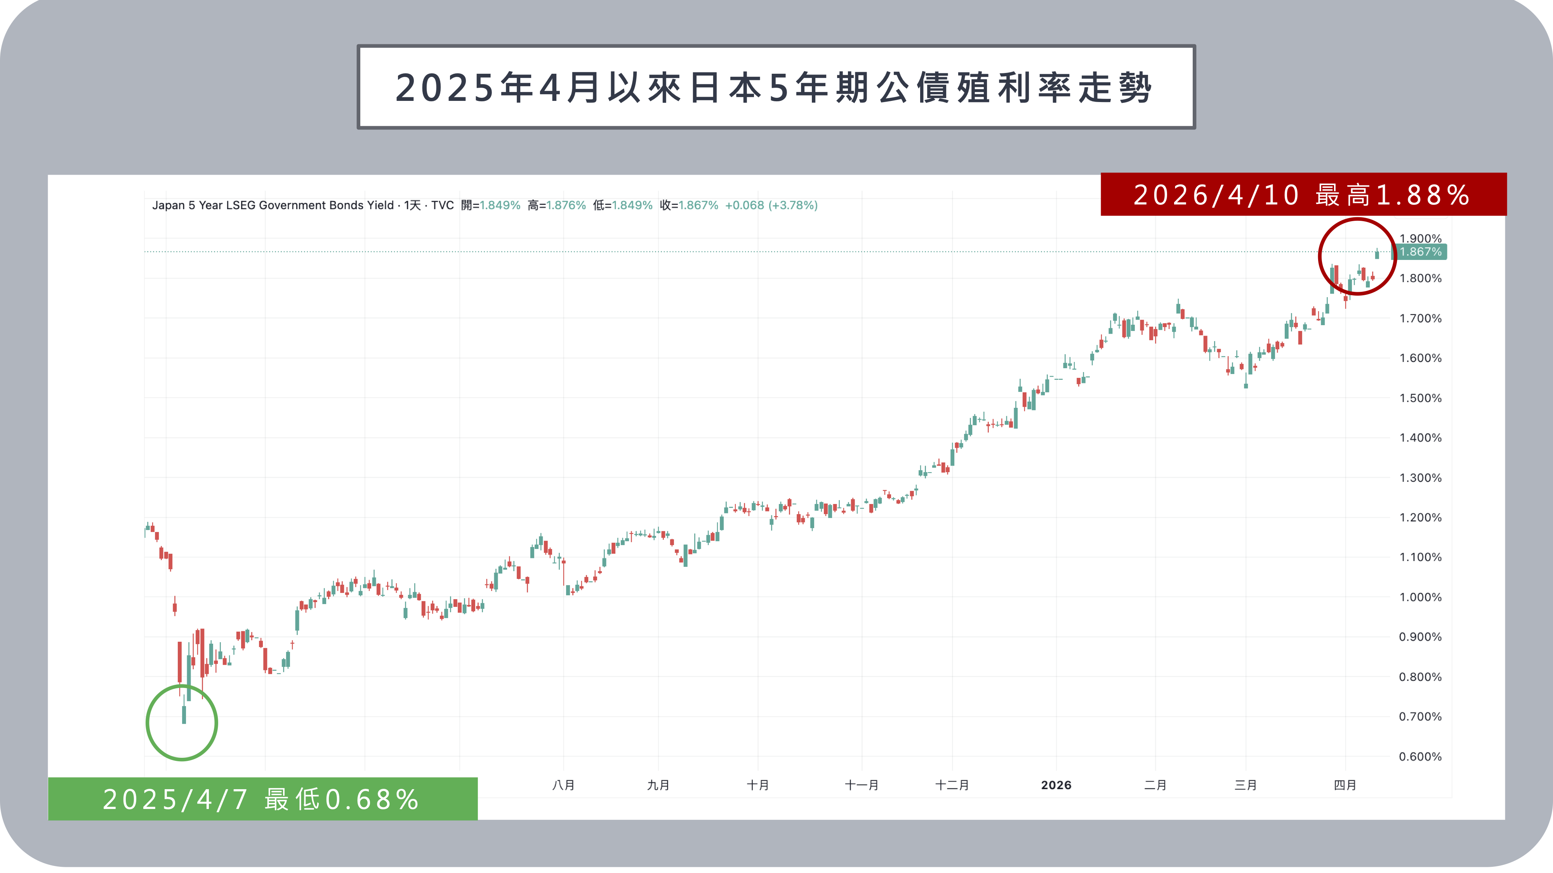Click the red 2026/4/10 最高1.88% label
Screen dimensions: 1553x873
click(x=1302, y=195)
